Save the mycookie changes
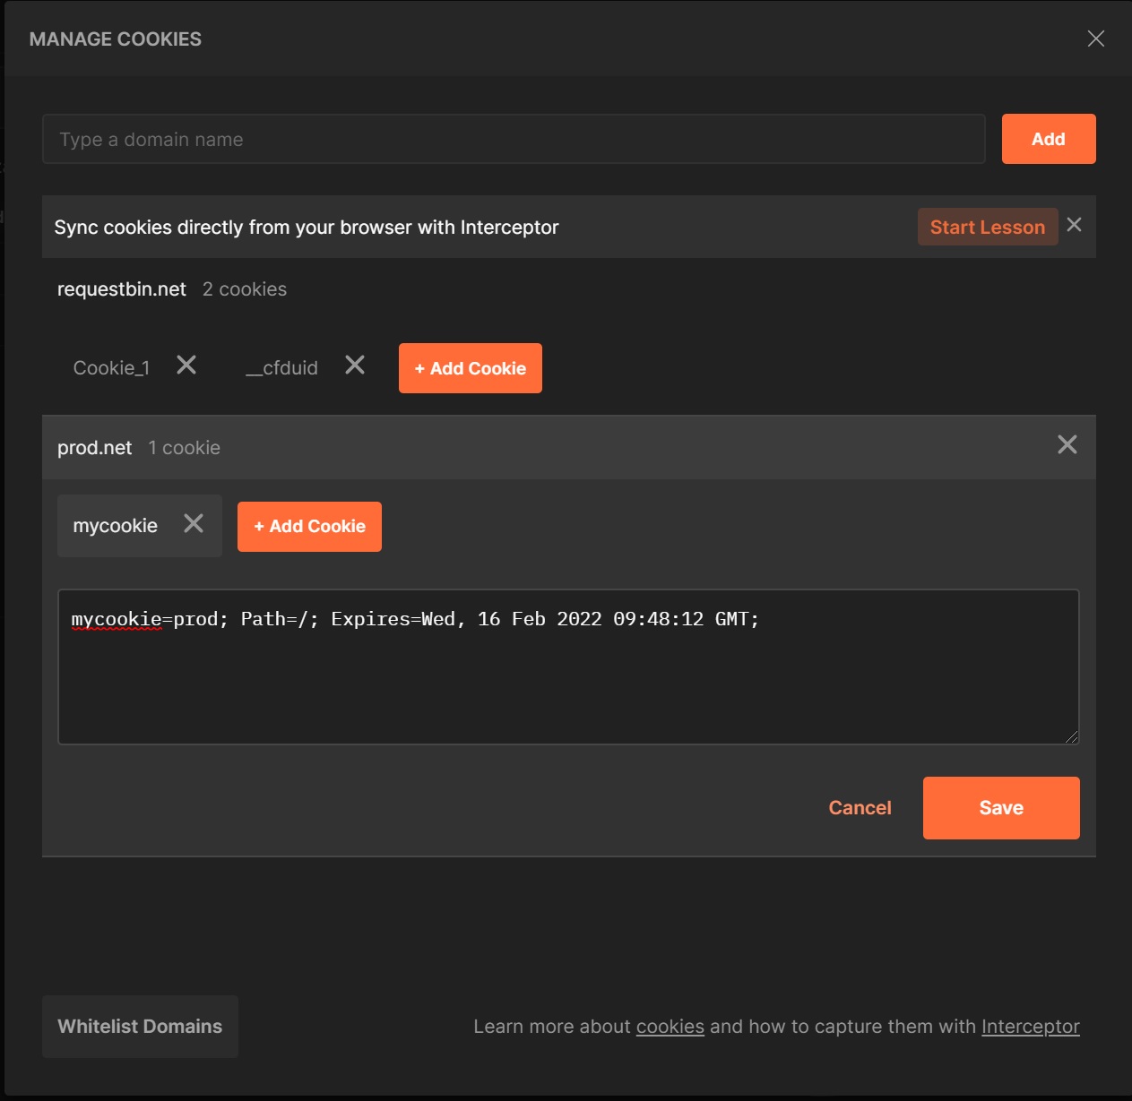Viewport: 1132px width, 1101px height. pos(1000,808)
